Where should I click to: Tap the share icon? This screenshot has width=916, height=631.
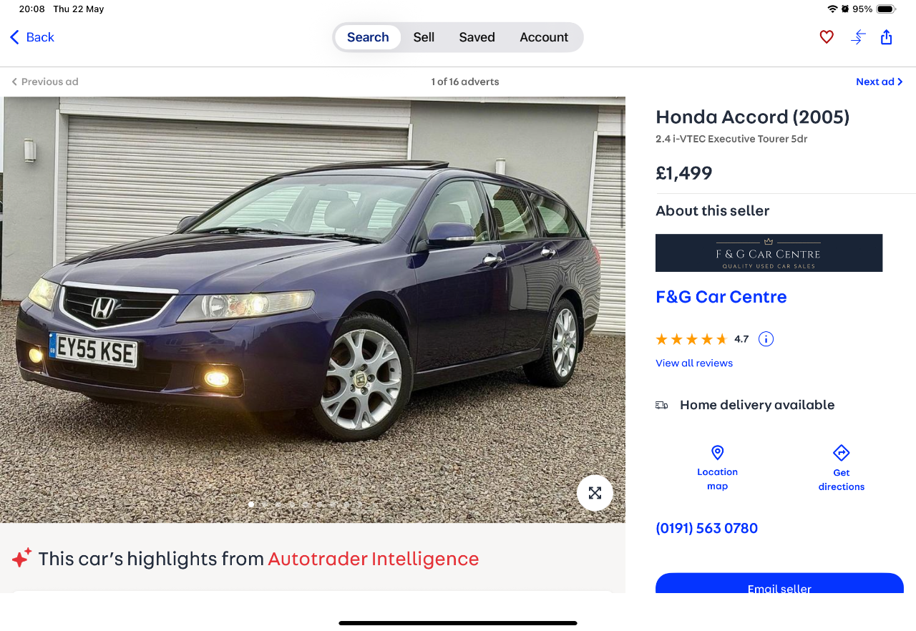887,37
